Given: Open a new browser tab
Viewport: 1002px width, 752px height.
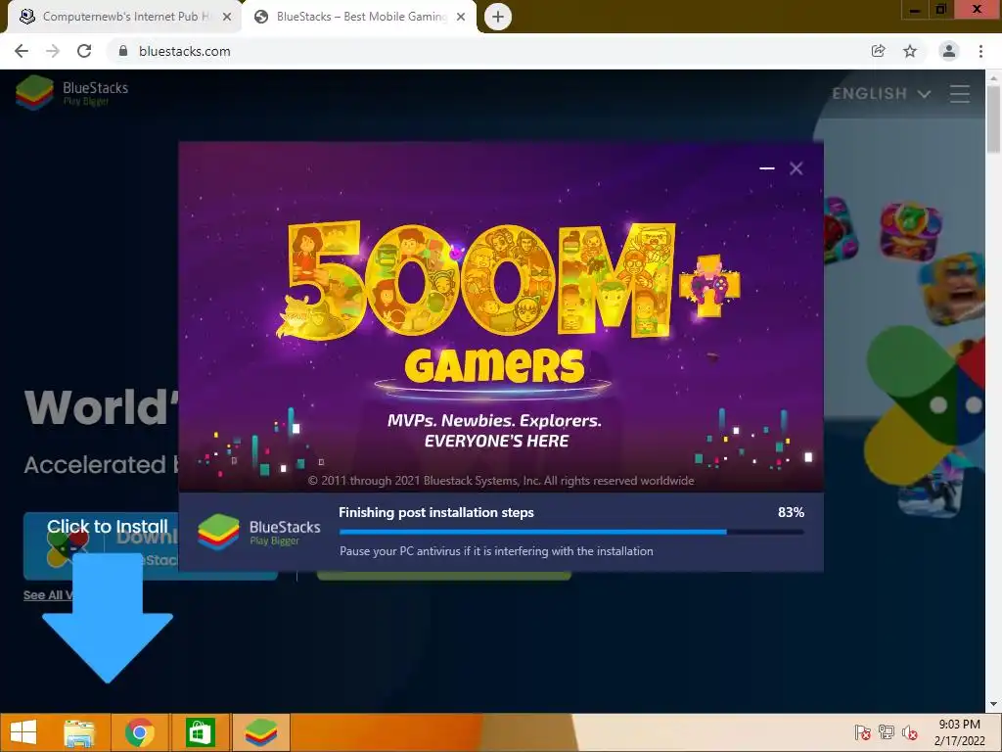Looking at the screenshot, I should click(498, 17).
